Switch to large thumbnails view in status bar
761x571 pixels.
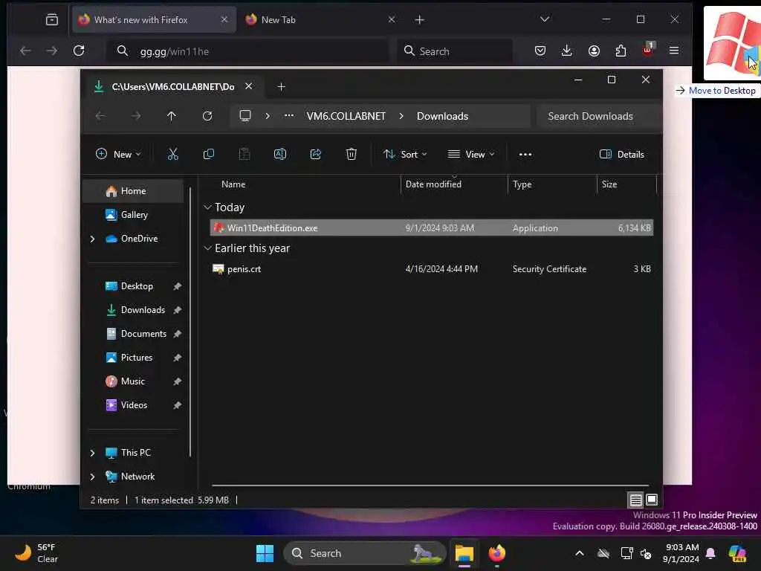pyautogui.click(x=652, y=500)
